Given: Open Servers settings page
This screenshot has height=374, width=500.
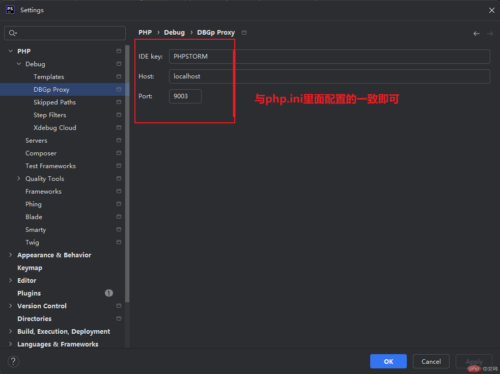Looking at the screenshot, I should (36, 141).
